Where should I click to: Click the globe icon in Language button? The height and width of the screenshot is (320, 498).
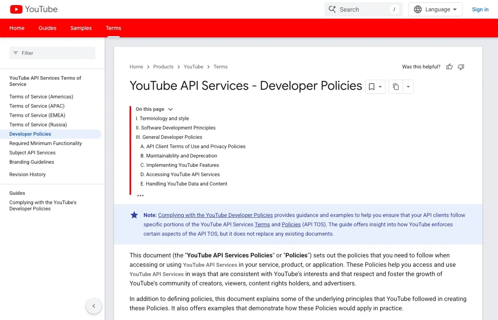[418, 9]
